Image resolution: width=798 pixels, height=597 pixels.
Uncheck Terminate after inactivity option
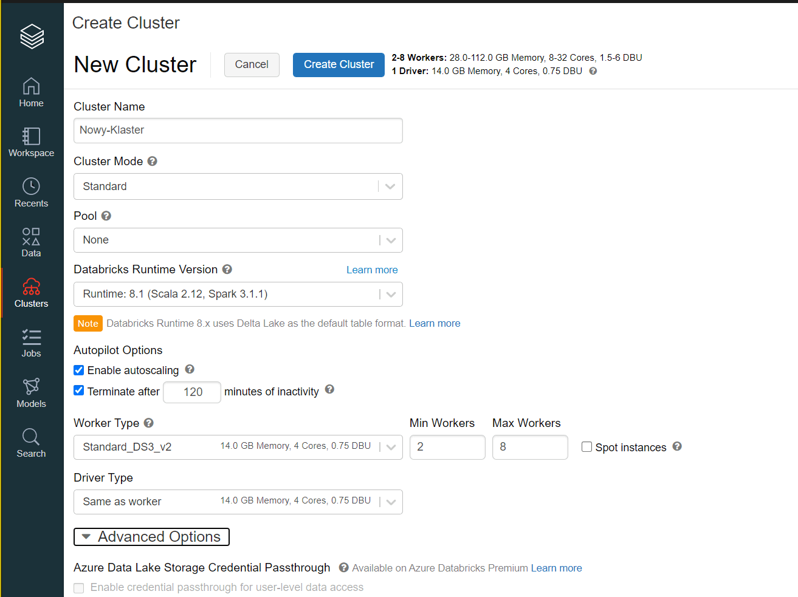pos(78,391)
